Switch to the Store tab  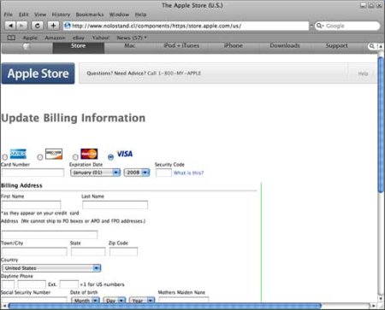pyautogui.click(x=79, y=47)
